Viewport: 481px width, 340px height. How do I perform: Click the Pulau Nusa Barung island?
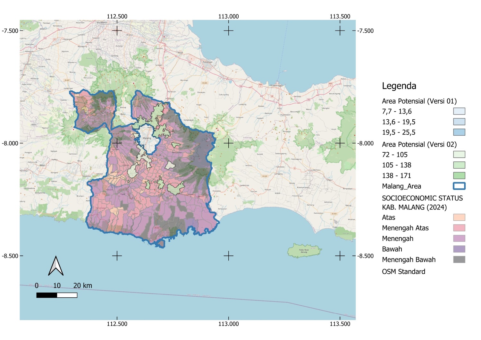pos(304,251)
